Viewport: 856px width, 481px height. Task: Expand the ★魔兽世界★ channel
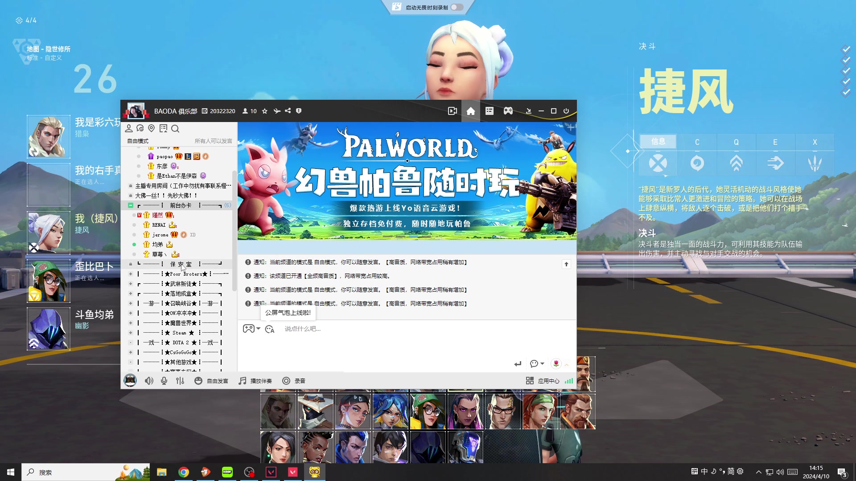(131, 323)
